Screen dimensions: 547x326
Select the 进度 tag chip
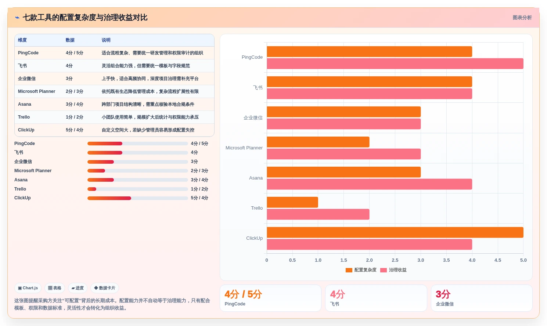[x=78, y=288]
